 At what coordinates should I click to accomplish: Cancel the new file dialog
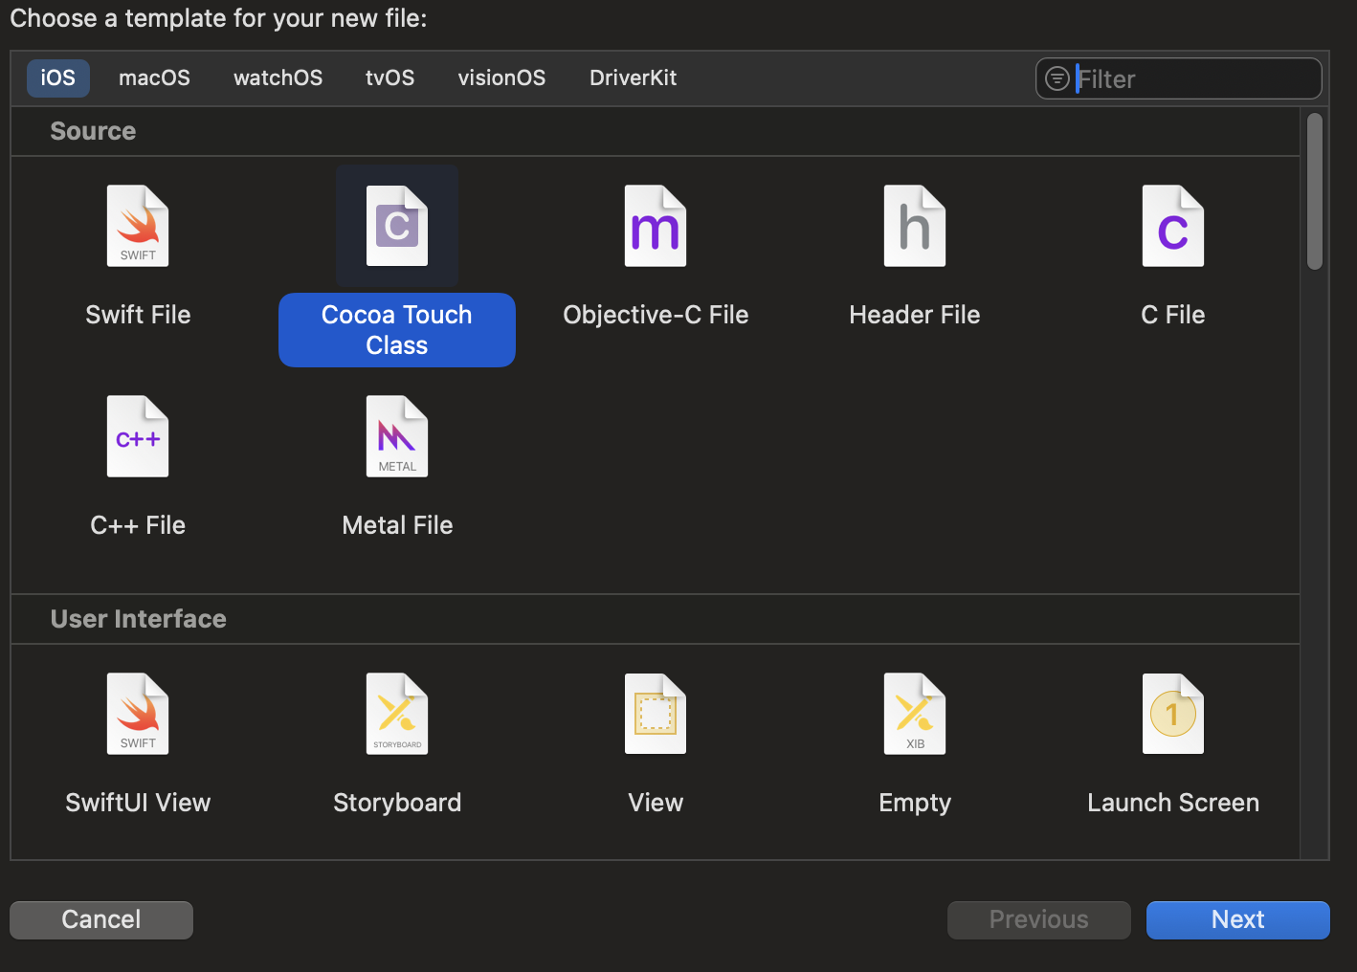(101, 920)
